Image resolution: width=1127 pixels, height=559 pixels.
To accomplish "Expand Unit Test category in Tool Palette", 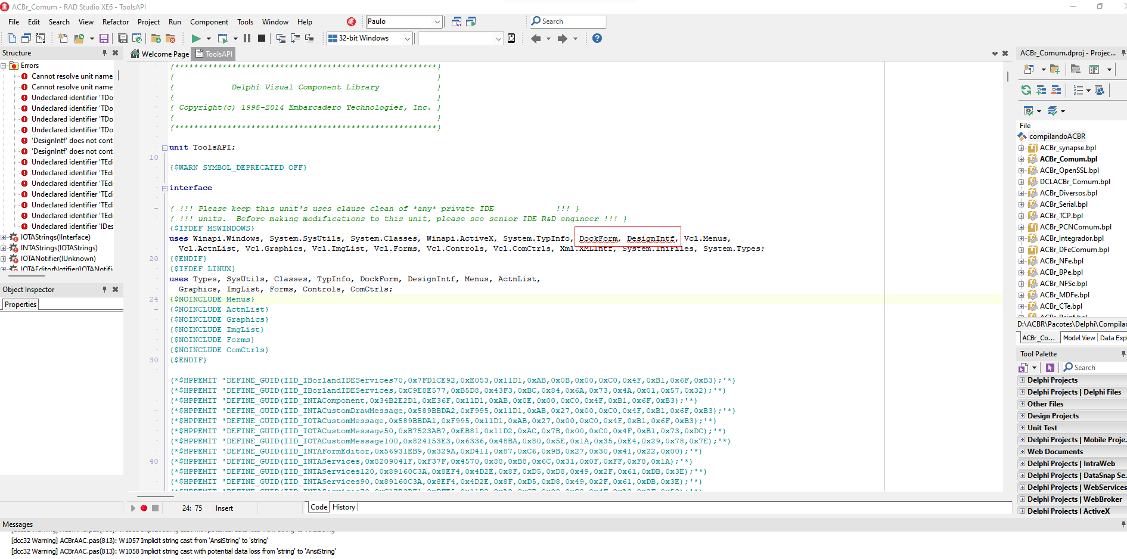I will coord(1022,428).
